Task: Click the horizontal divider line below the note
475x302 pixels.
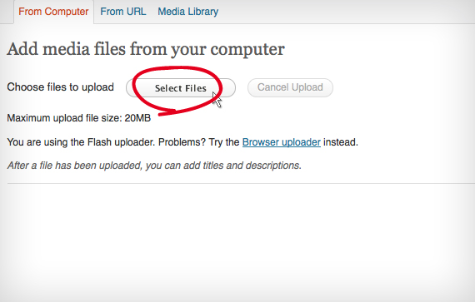Action: [241, 184]
